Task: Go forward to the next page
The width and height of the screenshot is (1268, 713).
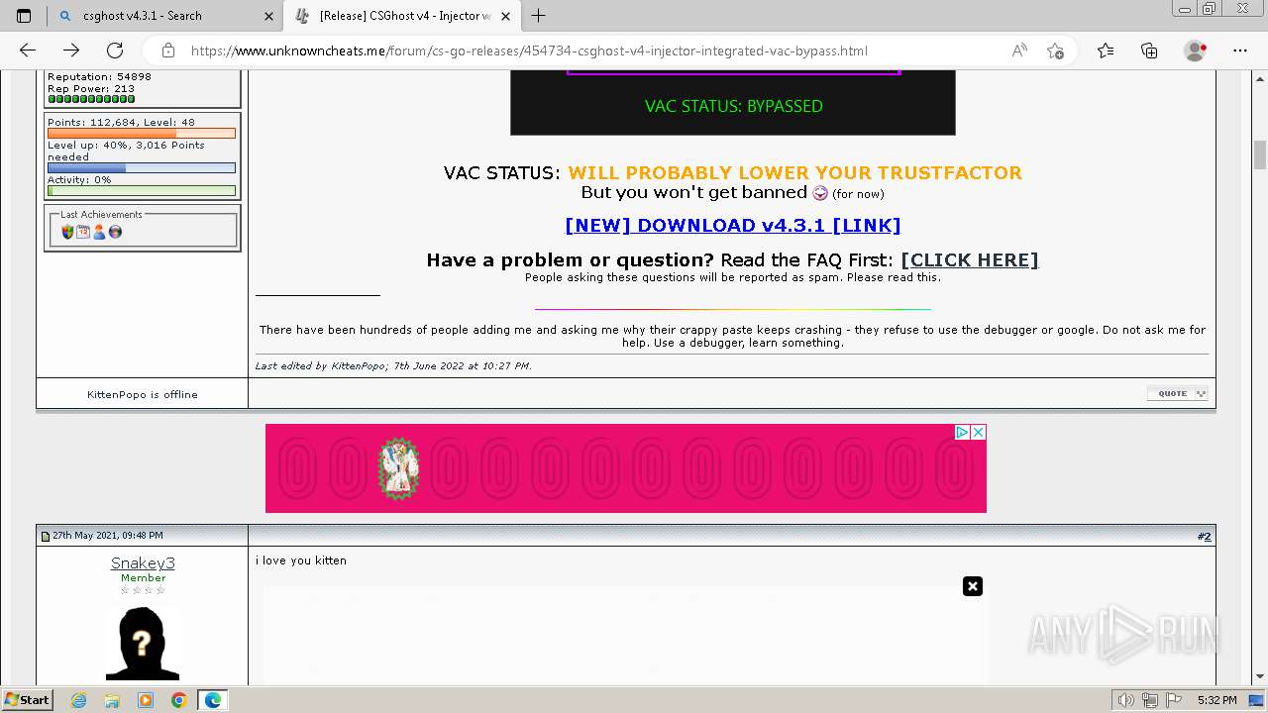Action: coord(71,51)
